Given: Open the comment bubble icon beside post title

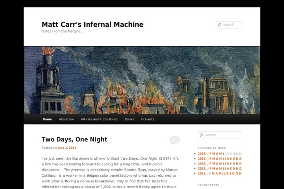Looking at the screenshot, I should point(175,140).
